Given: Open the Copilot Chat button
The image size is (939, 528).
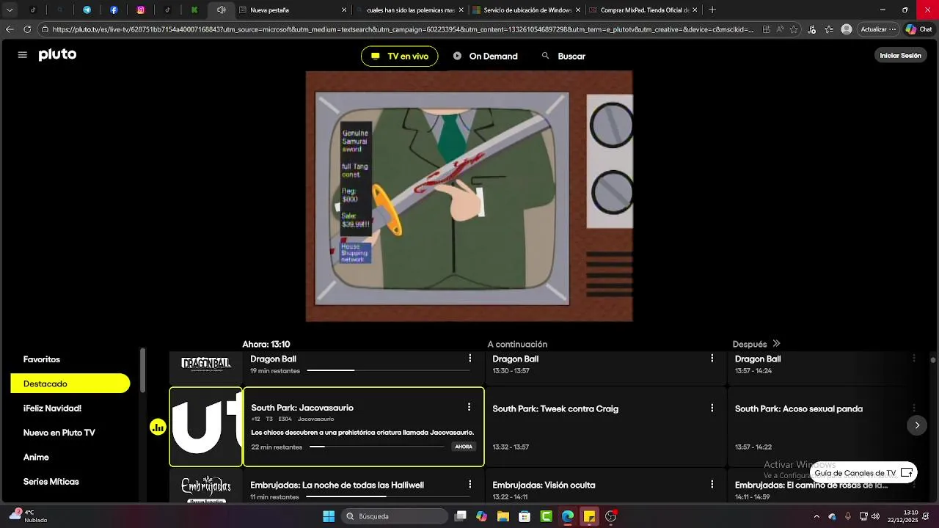Looking at the screenshot, I should point(918,29).
